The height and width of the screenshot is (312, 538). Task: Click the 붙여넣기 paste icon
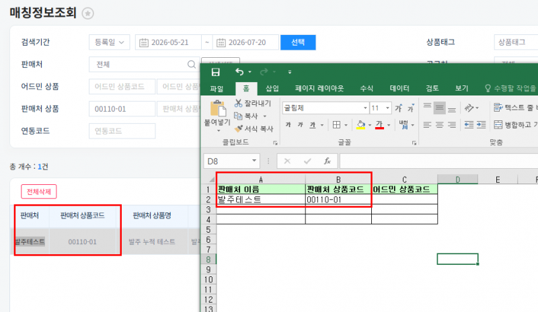click(217, 108)
